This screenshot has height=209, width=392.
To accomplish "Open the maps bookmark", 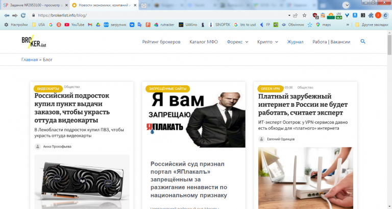I will click(323, 25).
